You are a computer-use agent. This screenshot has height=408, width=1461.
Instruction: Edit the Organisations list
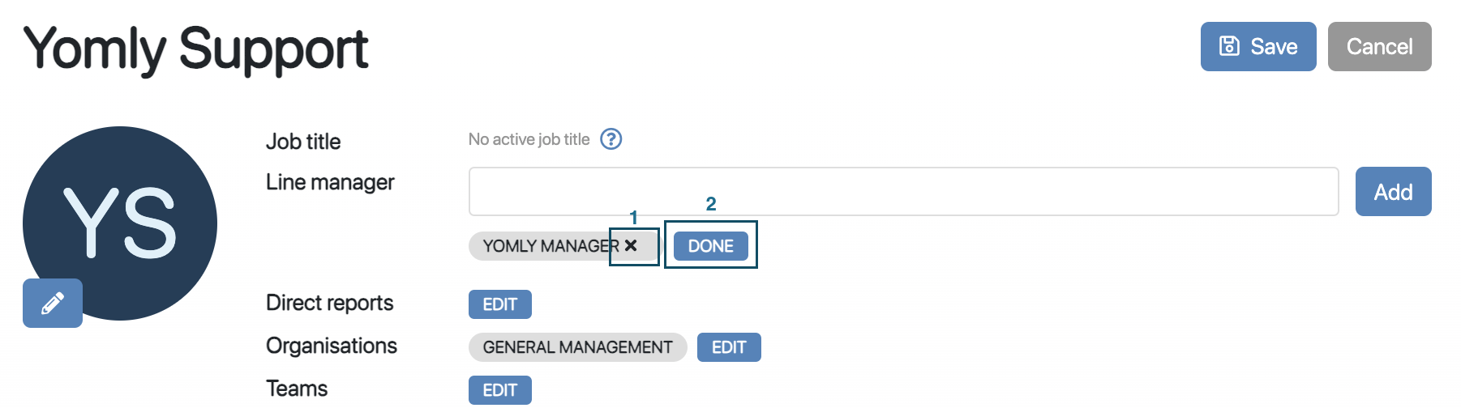click(x=728, y=347)
